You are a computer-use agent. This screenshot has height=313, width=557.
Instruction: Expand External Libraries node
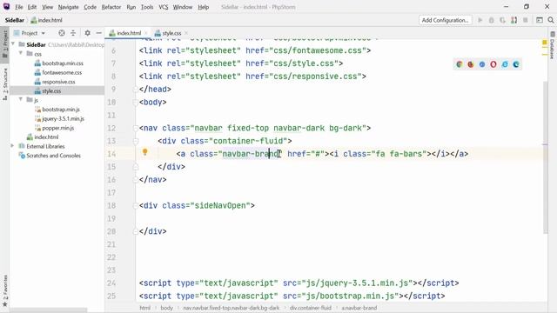click(x=12, y=146)
